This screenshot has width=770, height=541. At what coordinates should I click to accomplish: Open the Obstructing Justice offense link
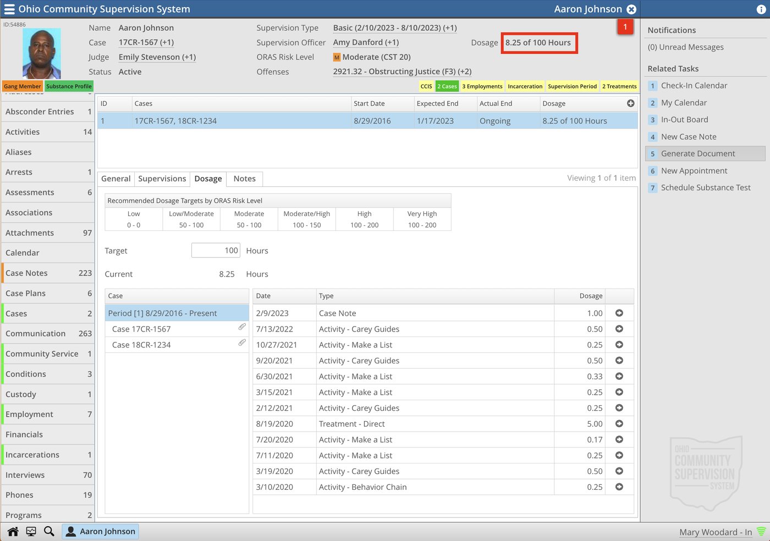[x=402, y=71]
